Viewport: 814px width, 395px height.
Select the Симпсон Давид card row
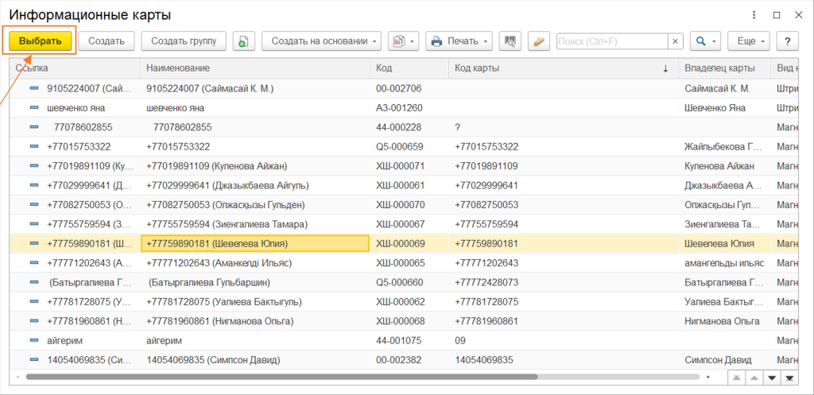[x=403, y=360]
